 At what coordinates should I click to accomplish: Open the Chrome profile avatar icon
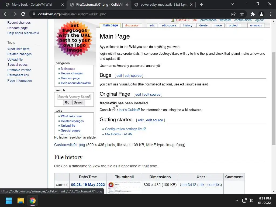point(261,14)
